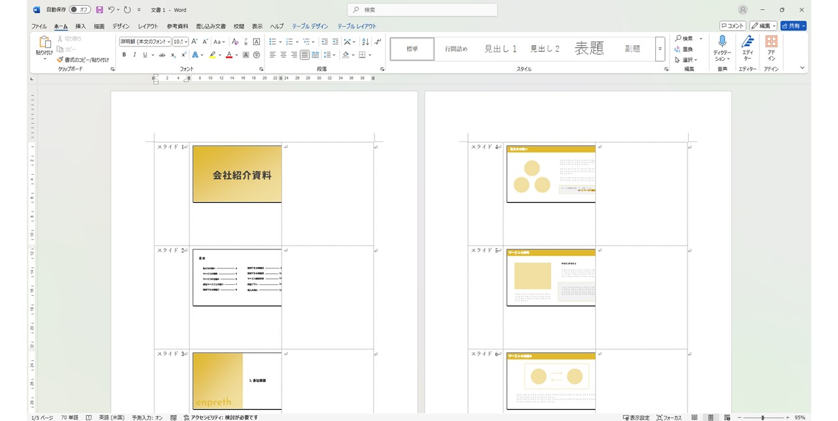This screenshot has height=421, width=838.
Task: Apply yellow text highlight color
Action: [212, 55]
